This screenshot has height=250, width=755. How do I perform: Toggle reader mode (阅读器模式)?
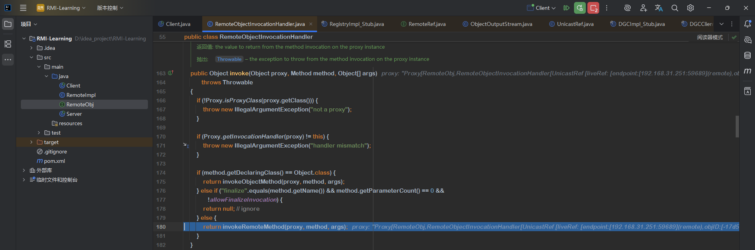pos(710,37)
